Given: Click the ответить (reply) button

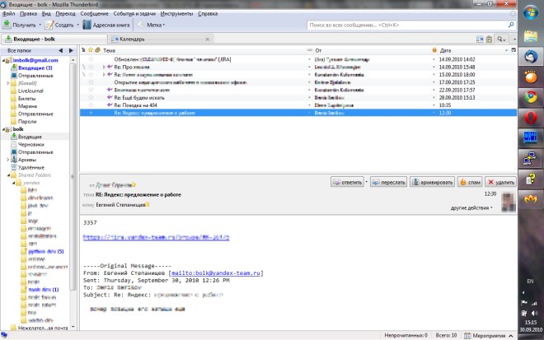Looking at the screenshot, I should tap(347, 182).
